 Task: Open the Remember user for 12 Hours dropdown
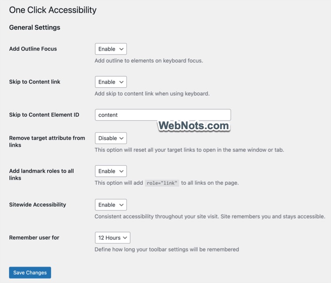tap(113, 238)
